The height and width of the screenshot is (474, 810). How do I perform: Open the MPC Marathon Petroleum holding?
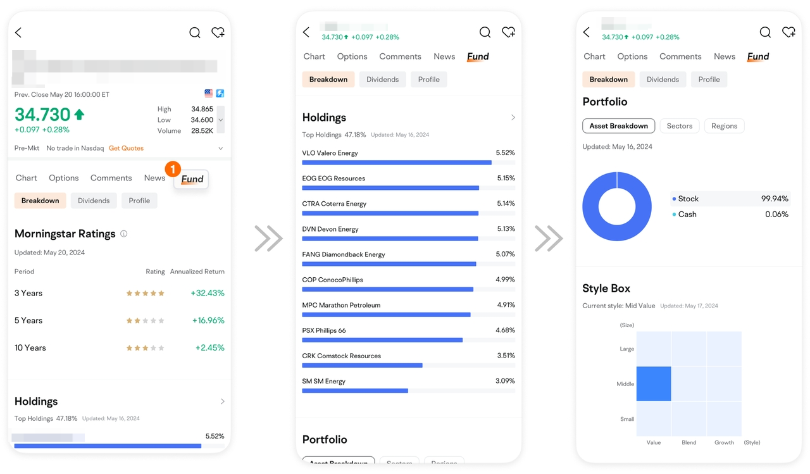coord(409,309)
